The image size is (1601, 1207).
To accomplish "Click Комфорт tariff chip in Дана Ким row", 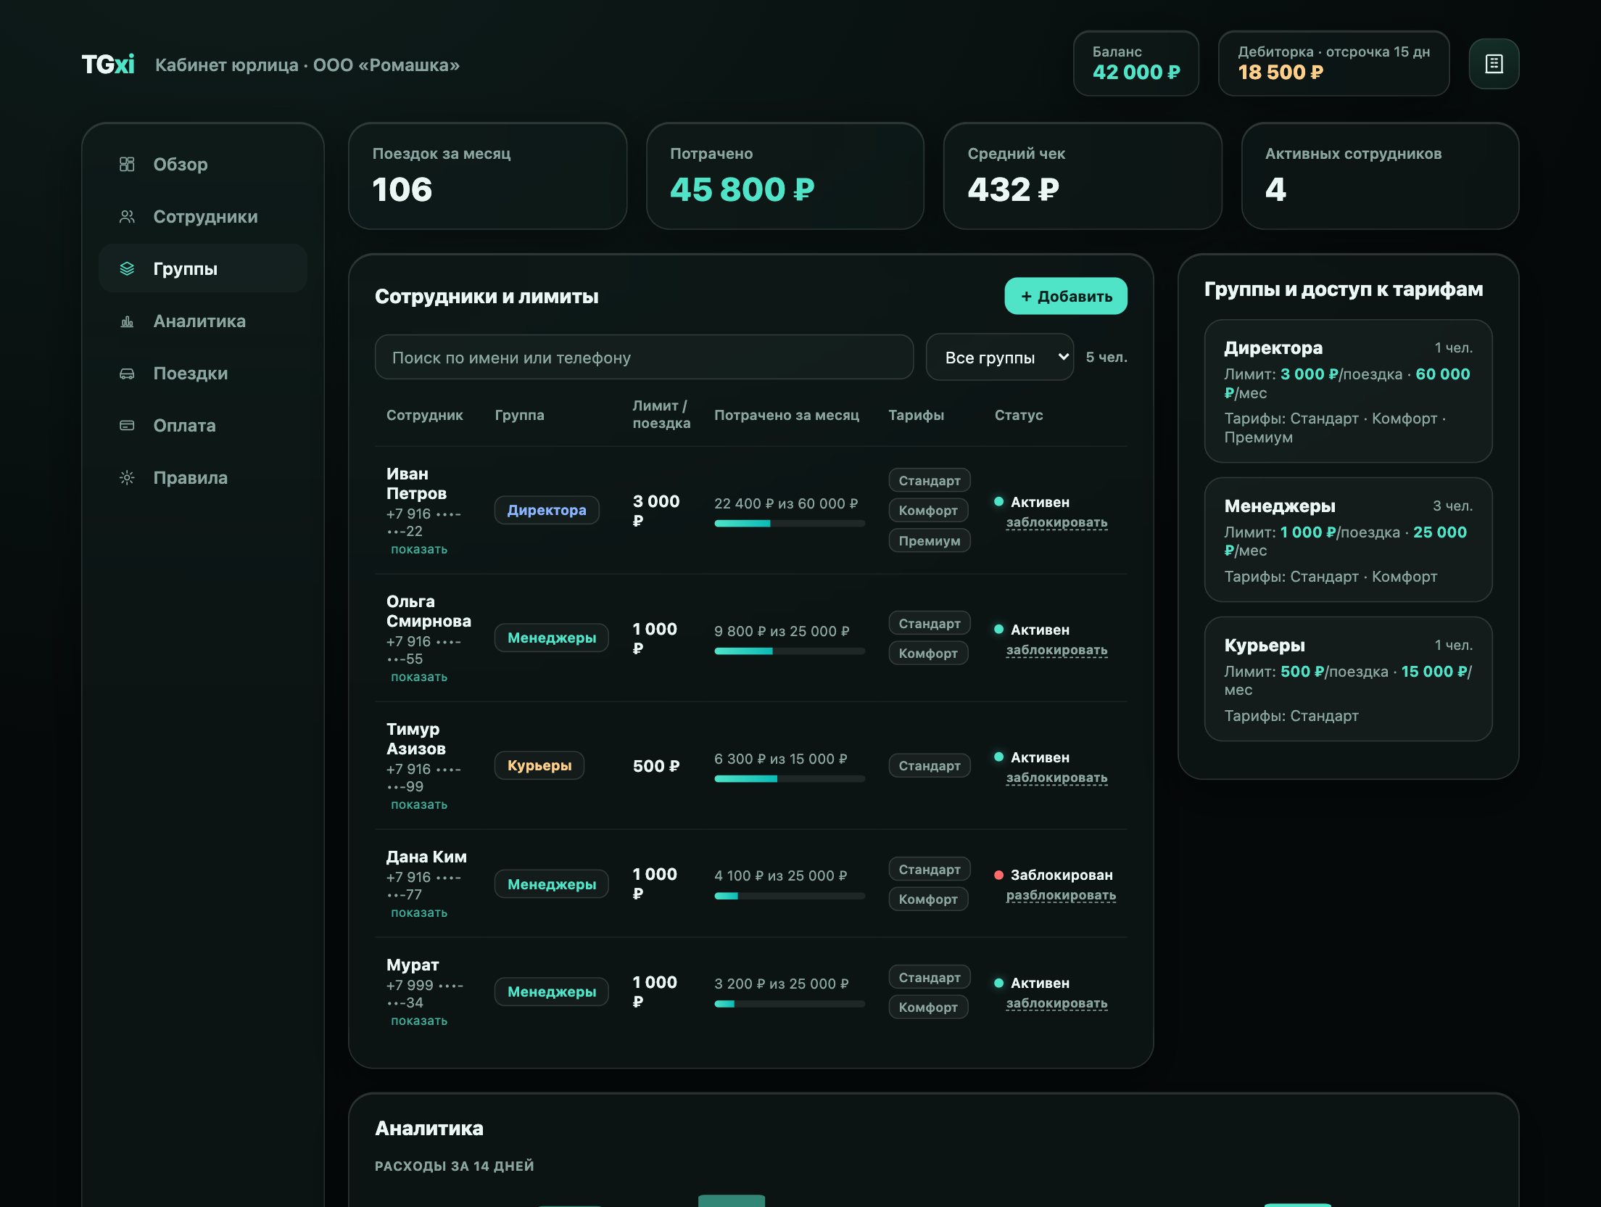I will [x=928, y=899].
